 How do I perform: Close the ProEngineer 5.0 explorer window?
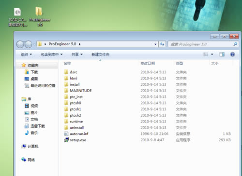[234, 36]
